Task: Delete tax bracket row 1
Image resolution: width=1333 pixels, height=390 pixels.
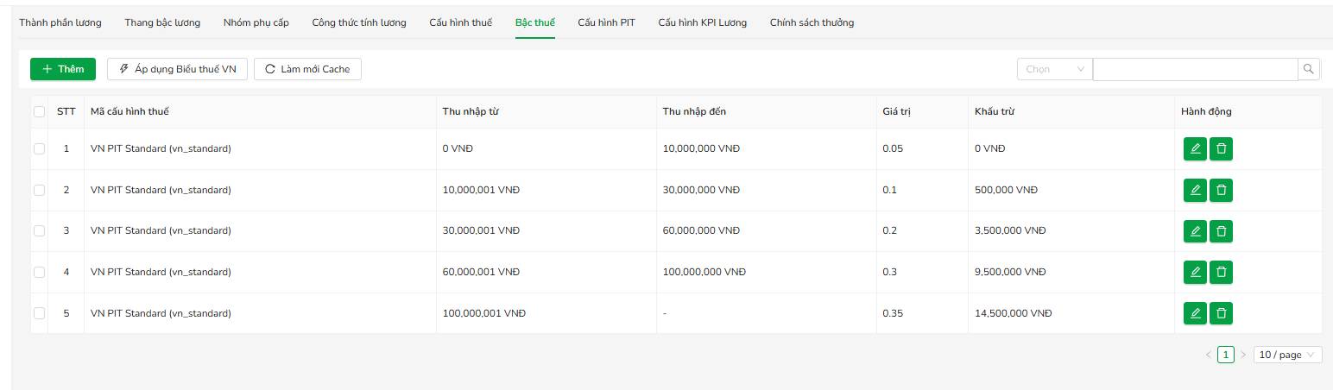Action: pyautogui.click(x=1221, y=148)
